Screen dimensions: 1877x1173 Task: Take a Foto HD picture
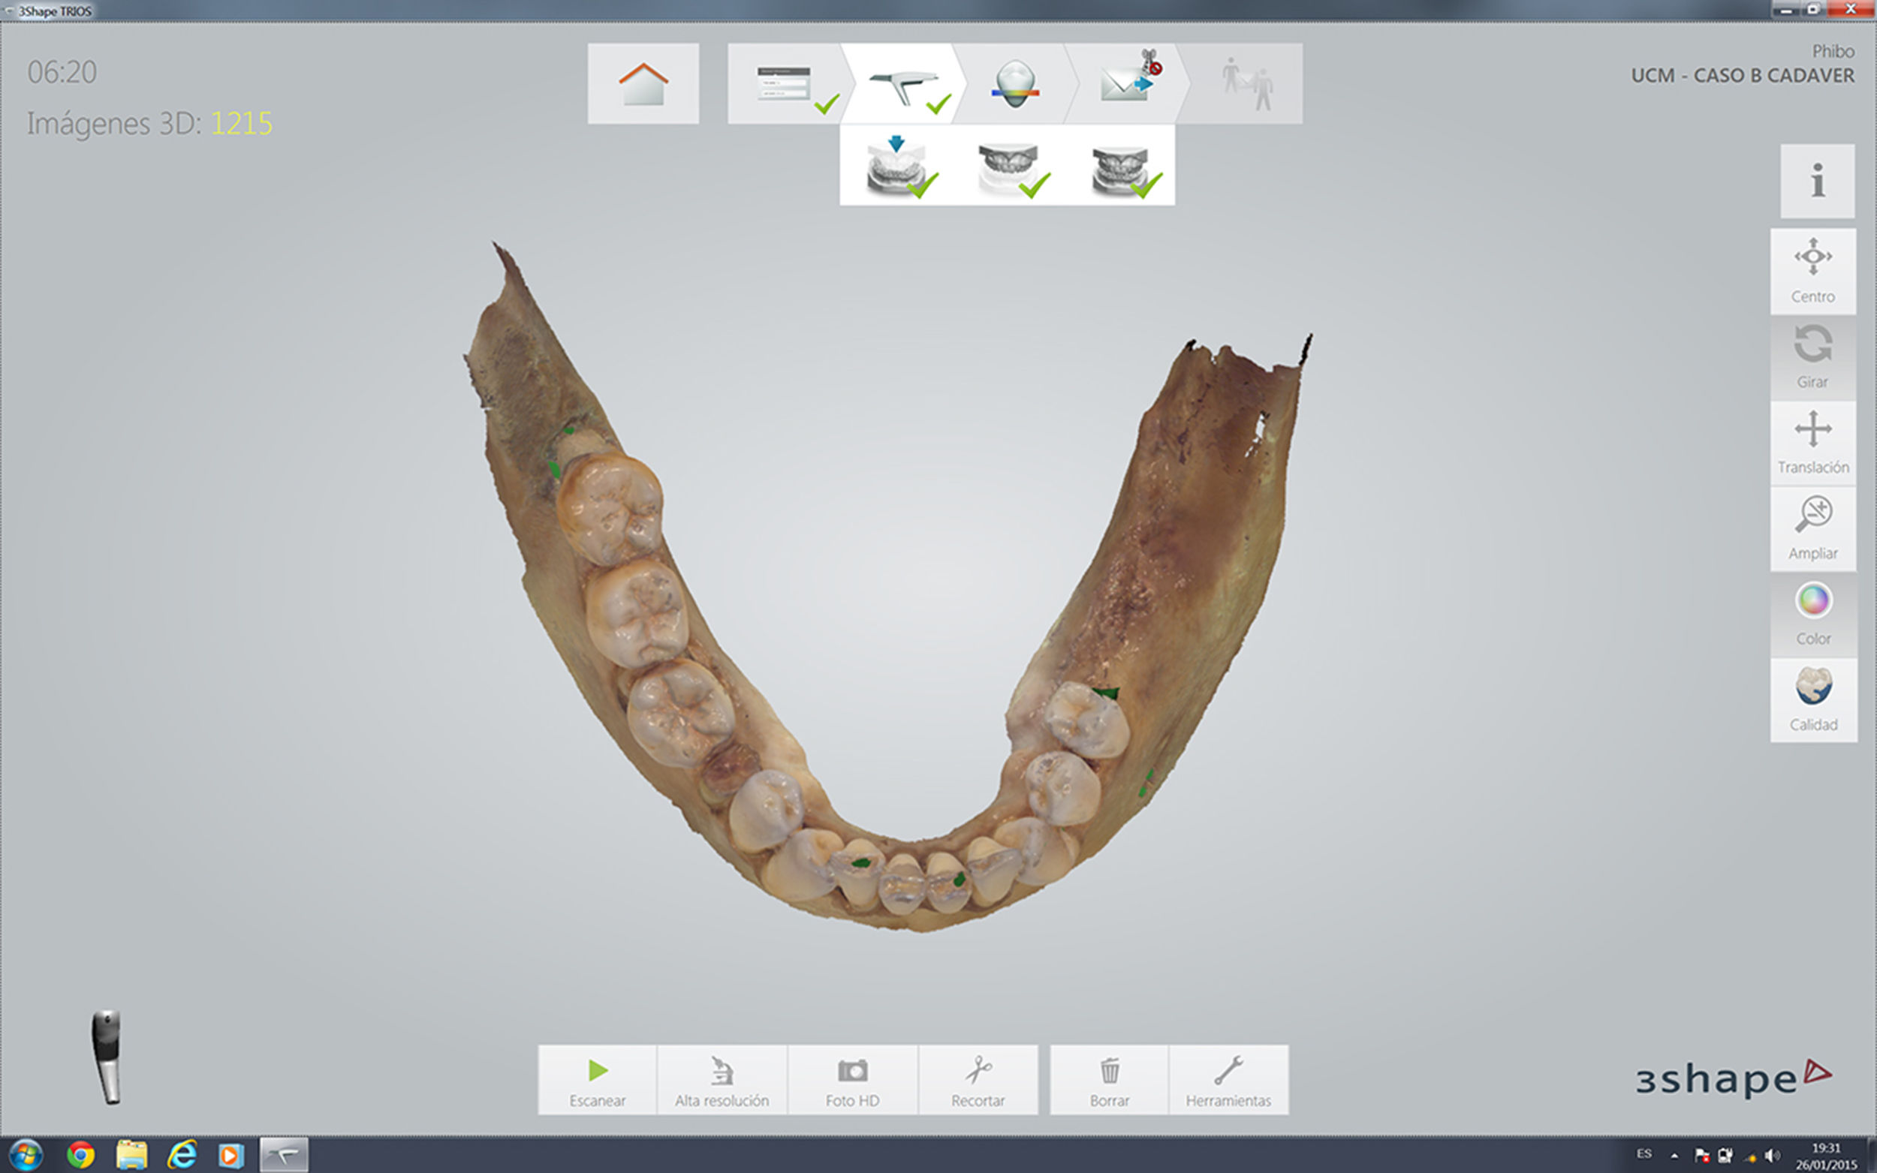pyautogui.click(x=852, y=1080)
